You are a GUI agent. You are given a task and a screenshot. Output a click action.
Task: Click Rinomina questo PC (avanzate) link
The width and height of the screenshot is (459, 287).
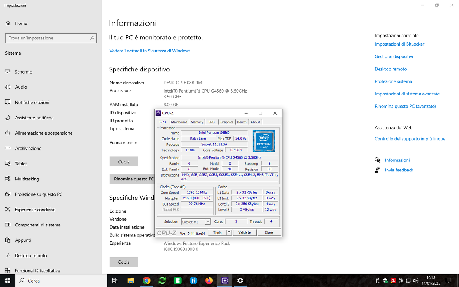click(405, 107)
